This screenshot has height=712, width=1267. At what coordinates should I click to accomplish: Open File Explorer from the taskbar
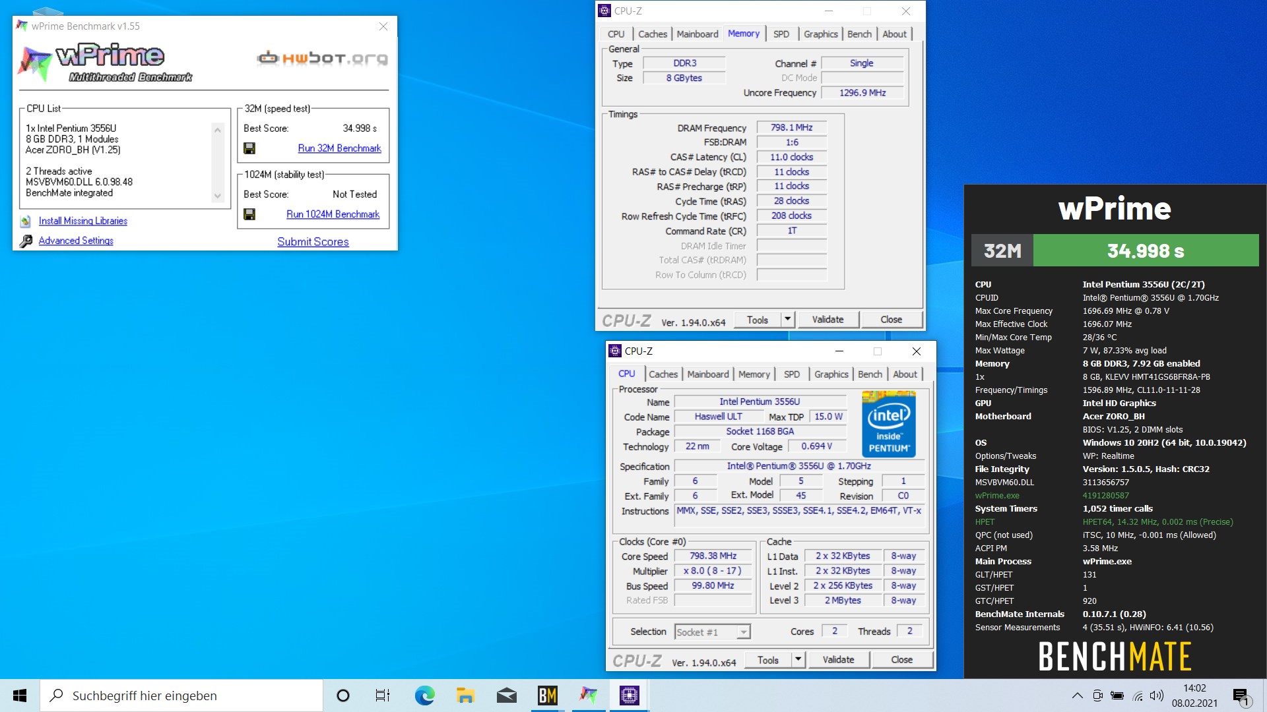tap(465, 696)
